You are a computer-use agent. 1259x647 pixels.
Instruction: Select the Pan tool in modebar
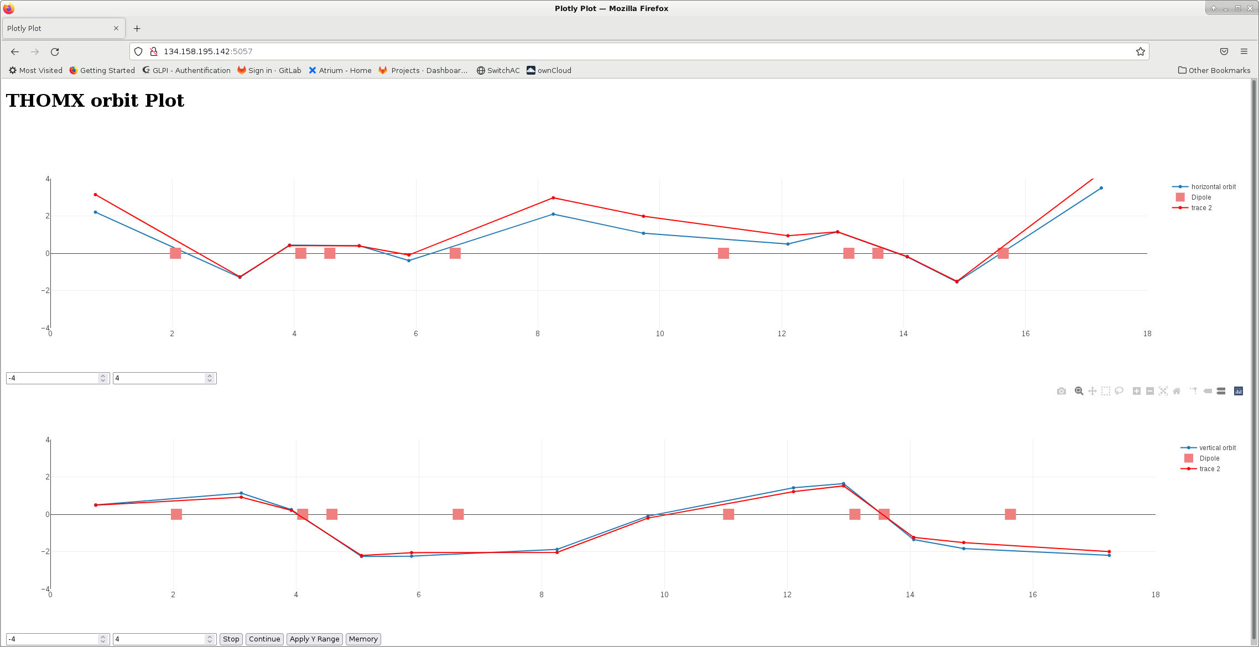point(1092,392)
